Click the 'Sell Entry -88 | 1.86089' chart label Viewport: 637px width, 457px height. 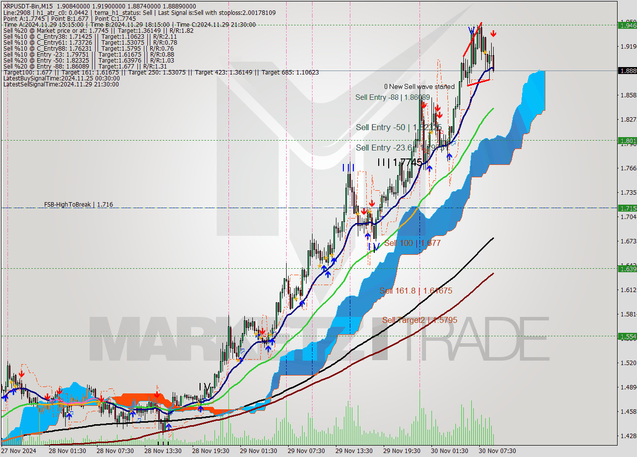tap(393, 97)
